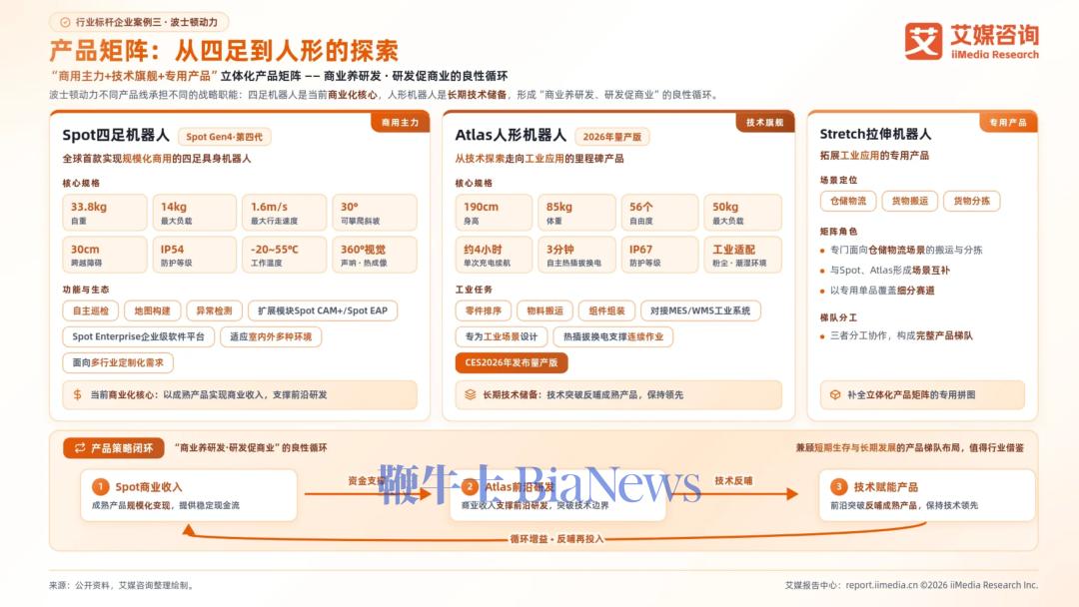Click the 1.6m/s walking speed spec card
This screenshot has width=1079, height=607.
(285, 213)
